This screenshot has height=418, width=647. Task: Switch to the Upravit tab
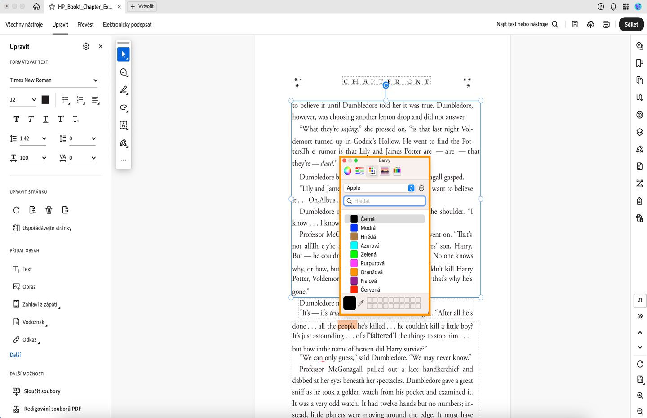coord(60,24)
